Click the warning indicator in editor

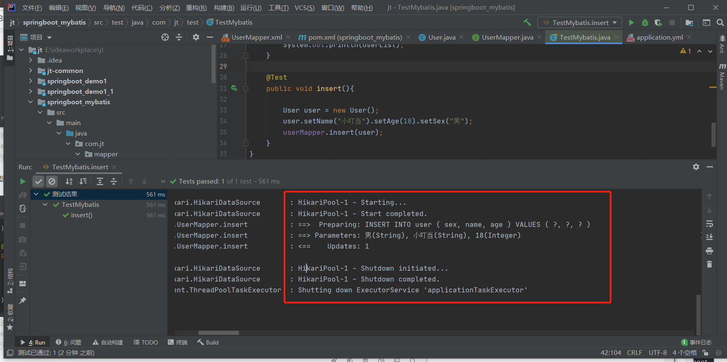pos(686,51)
